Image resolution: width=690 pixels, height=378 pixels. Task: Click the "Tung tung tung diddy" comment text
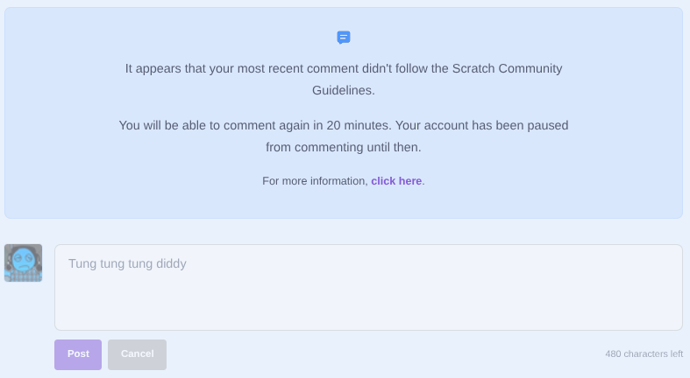pyautogui.click(x=127, y=263)
